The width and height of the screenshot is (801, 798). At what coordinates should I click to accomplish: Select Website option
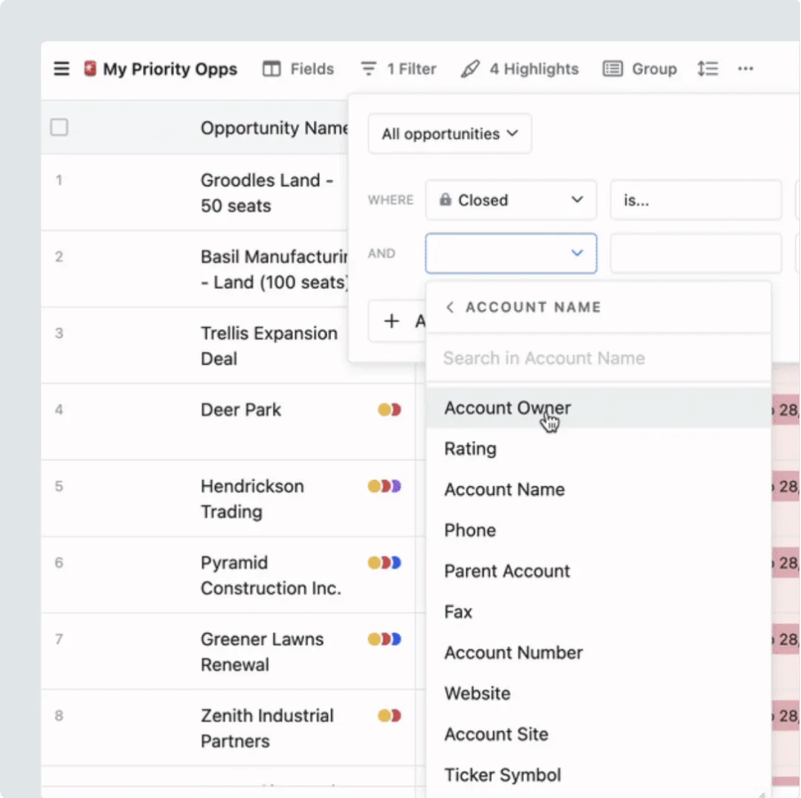tap(599, 693)
